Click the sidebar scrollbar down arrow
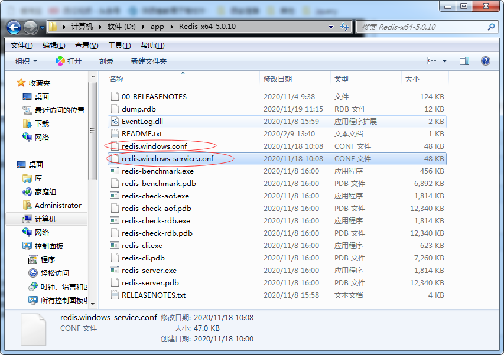504x355 pixels. (x=93, y=304)
